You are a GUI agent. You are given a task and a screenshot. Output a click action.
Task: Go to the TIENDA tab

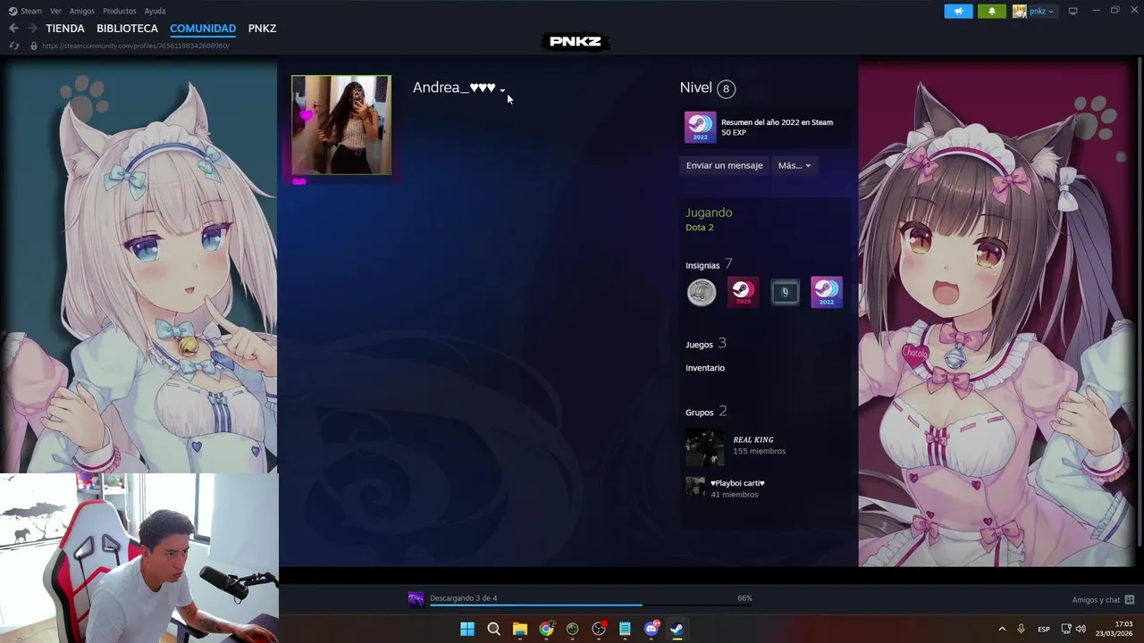(65, 29)
